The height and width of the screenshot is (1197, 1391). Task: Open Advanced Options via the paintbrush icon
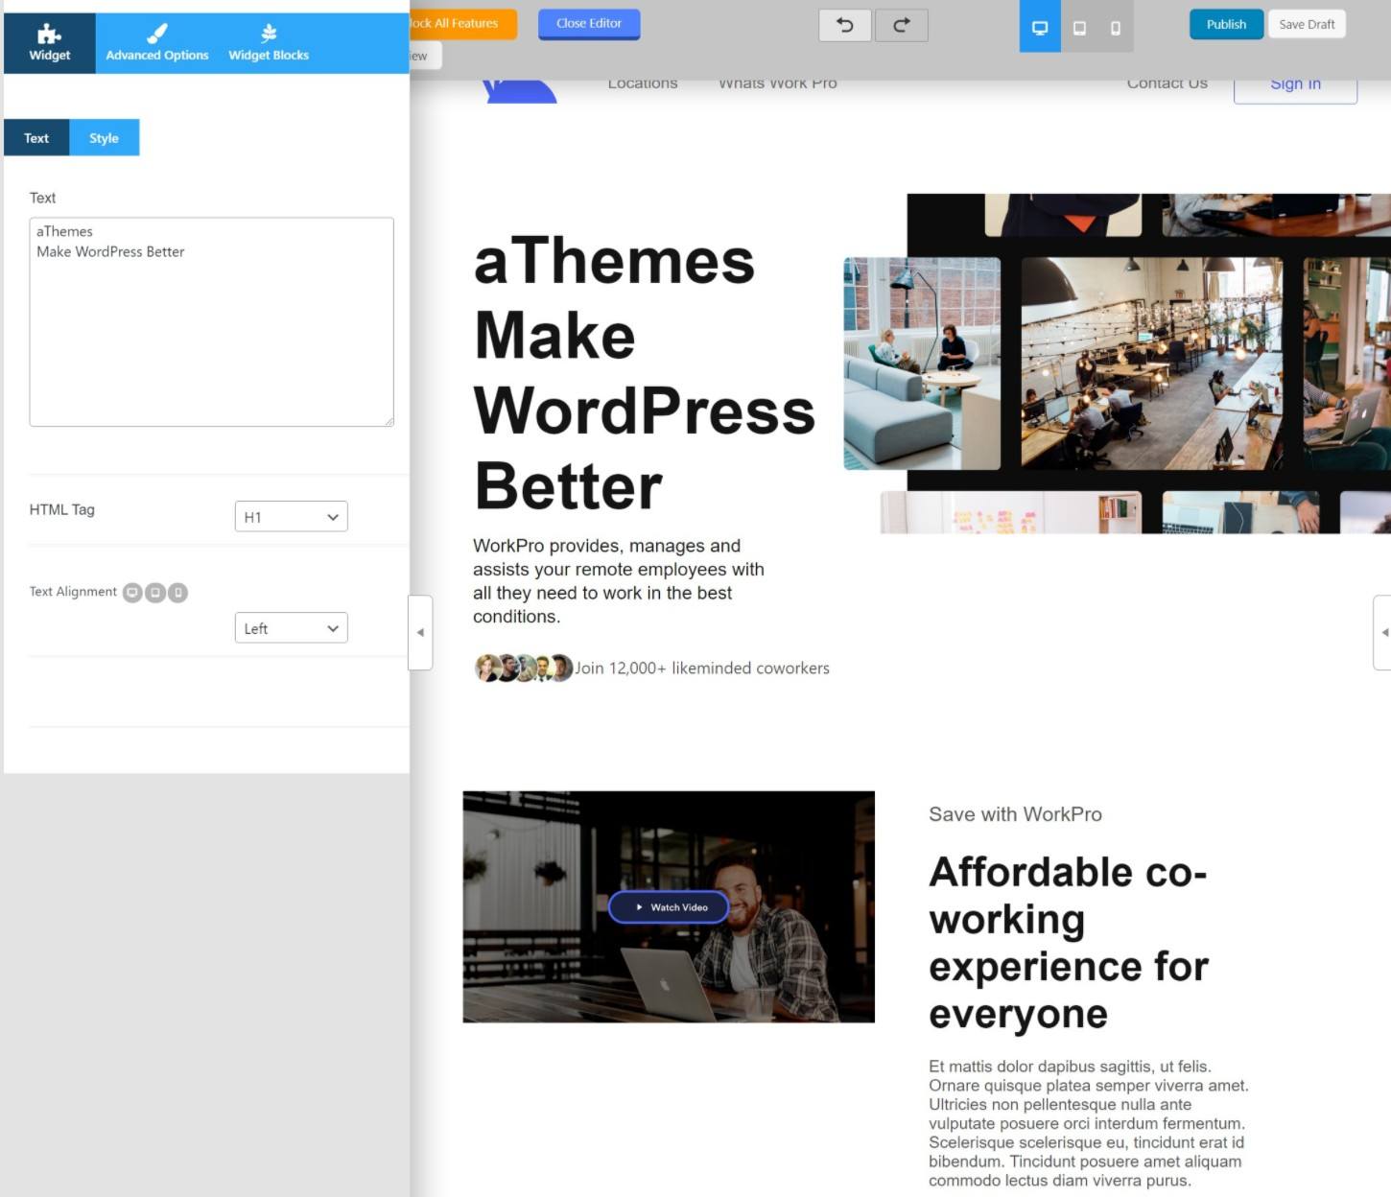point(155,32)
